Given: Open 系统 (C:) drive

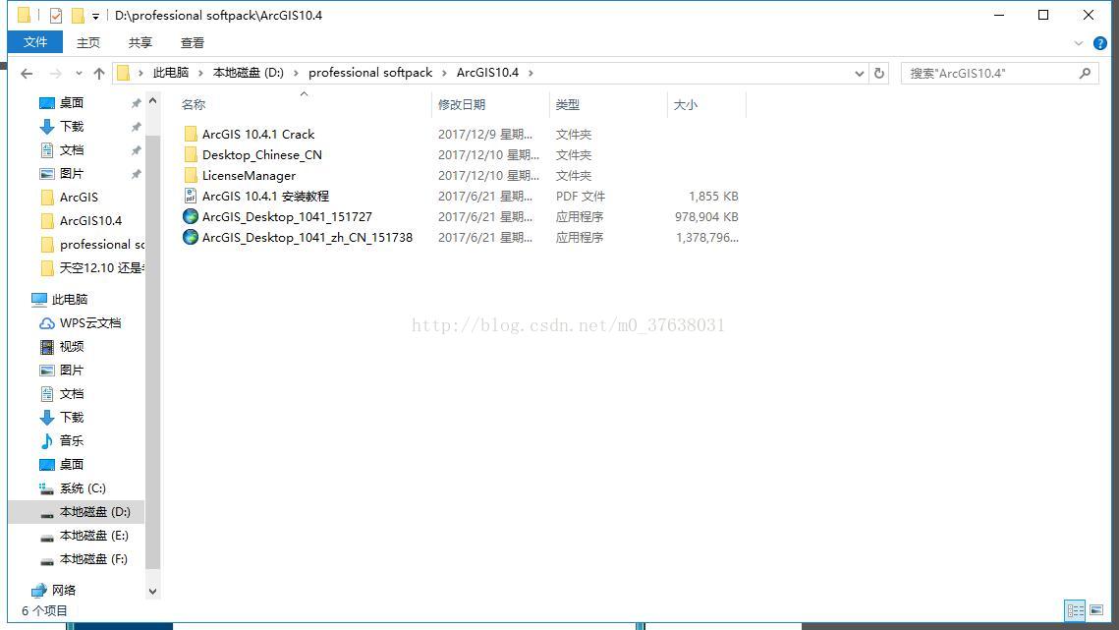Looking at the screenshot, I should (83, 487).
